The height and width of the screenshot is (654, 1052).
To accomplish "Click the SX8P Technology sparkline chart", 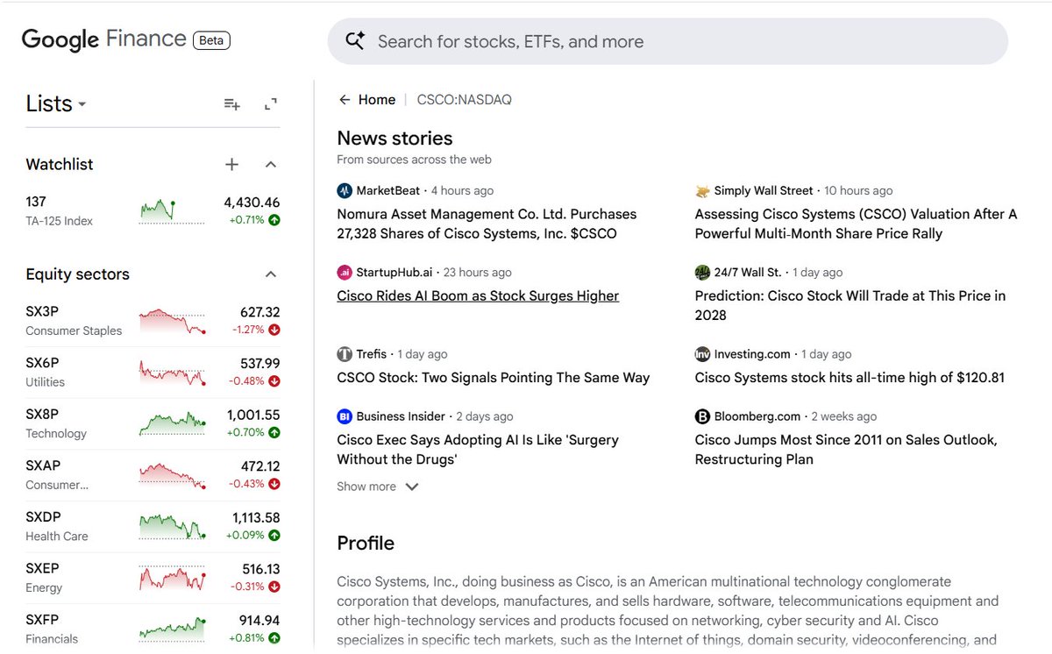I will 171,424.
